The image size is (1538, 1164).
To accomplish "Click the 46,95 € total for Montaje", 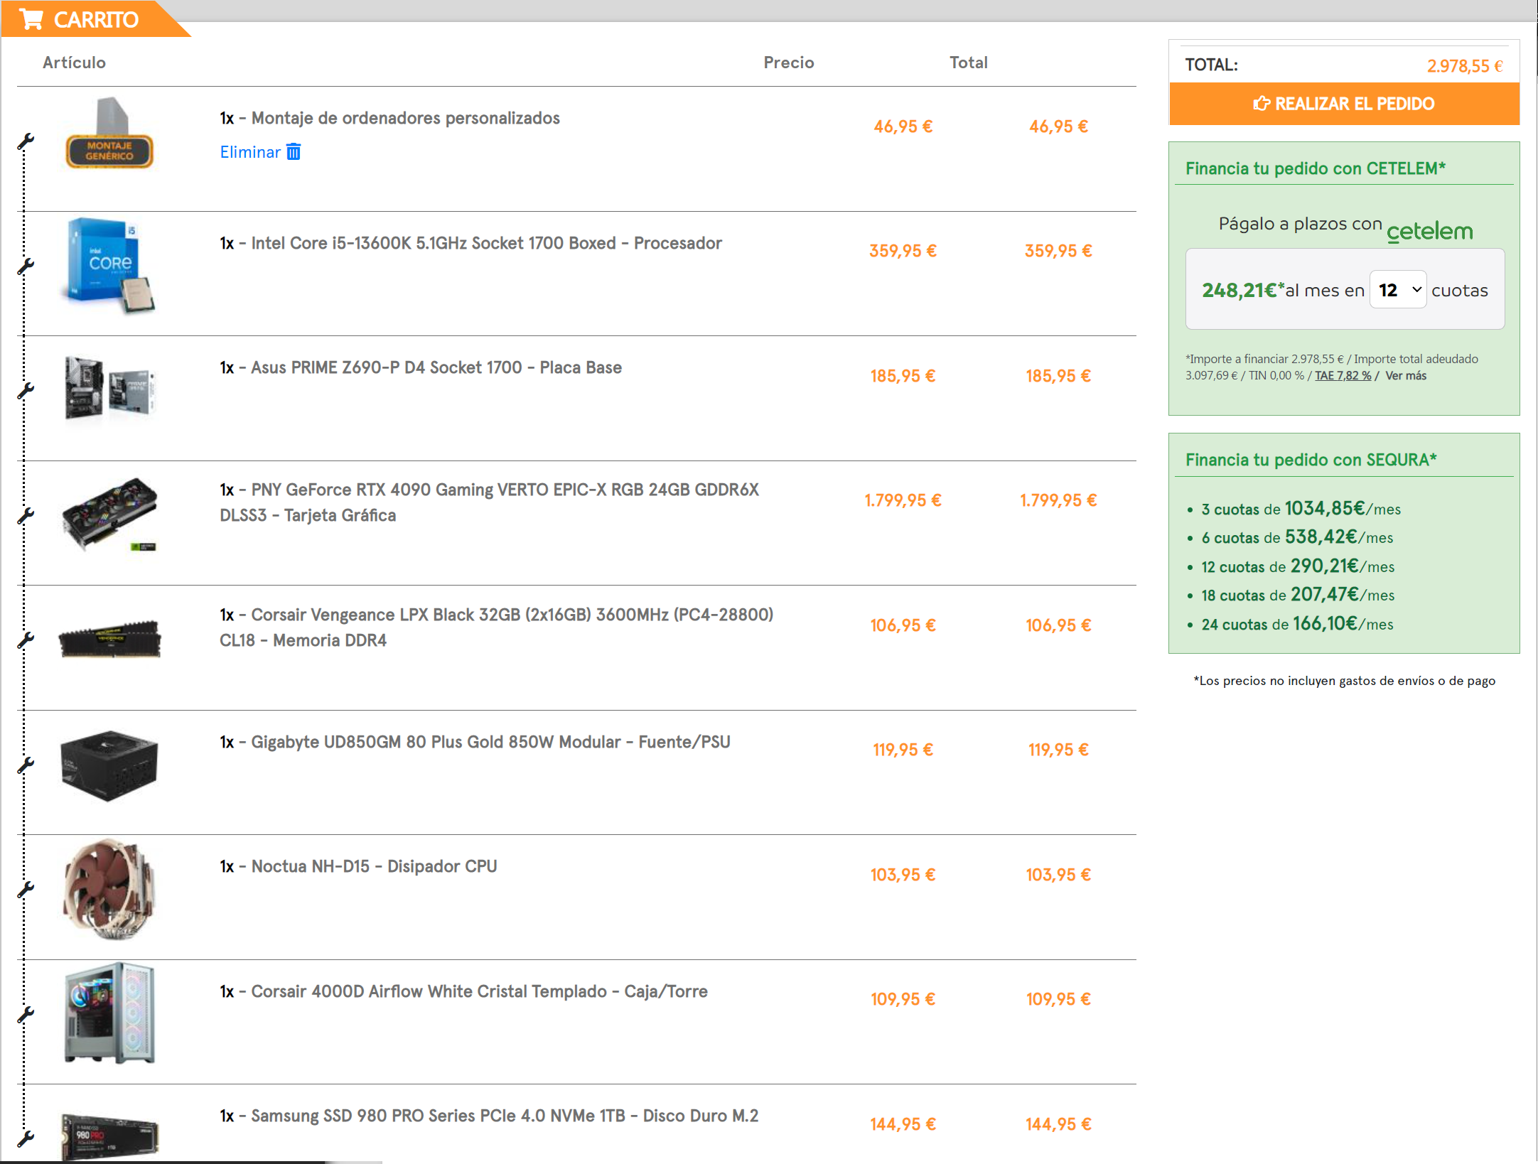I will tap(1058, 126).
